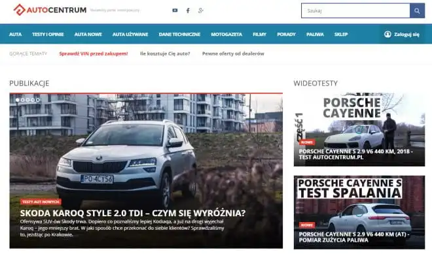
Task: Click the PUBLIKACJE section heading
Action: click(x=29, y=84)
